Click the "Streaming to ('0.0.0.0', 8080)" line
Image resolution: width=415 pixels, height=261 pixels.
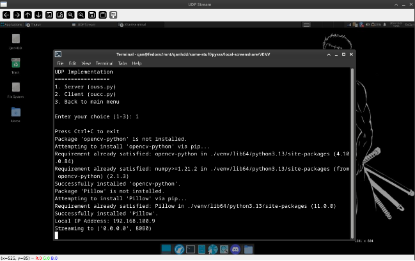click(103, 228)
